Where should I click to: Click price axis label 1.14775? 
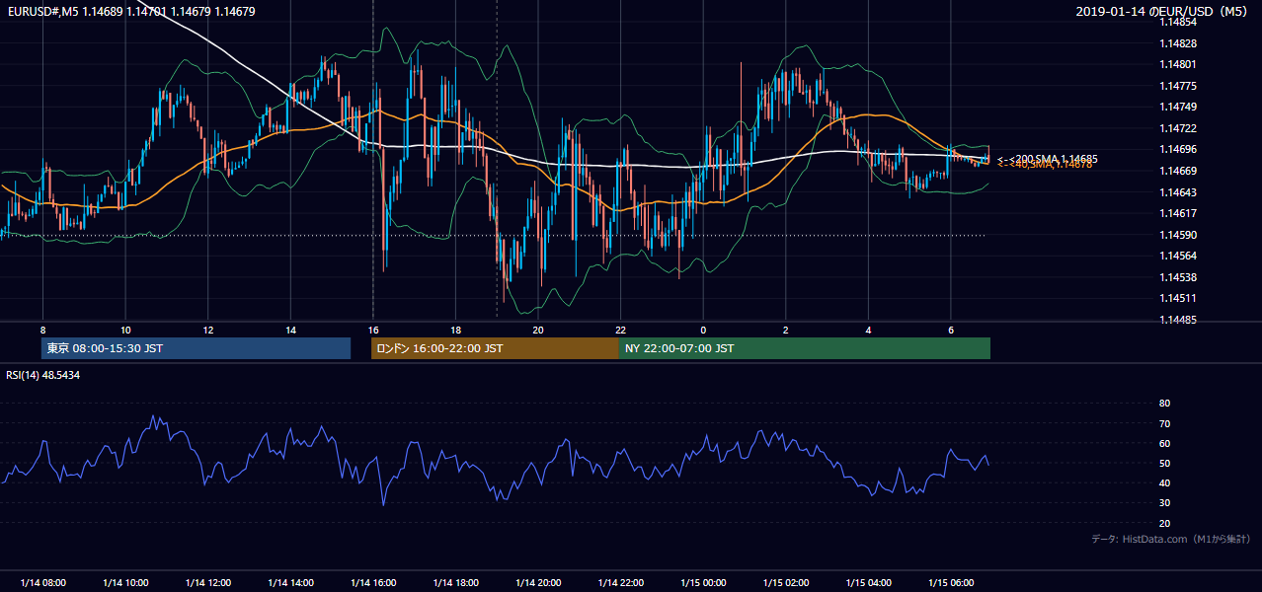point(1179,86)
